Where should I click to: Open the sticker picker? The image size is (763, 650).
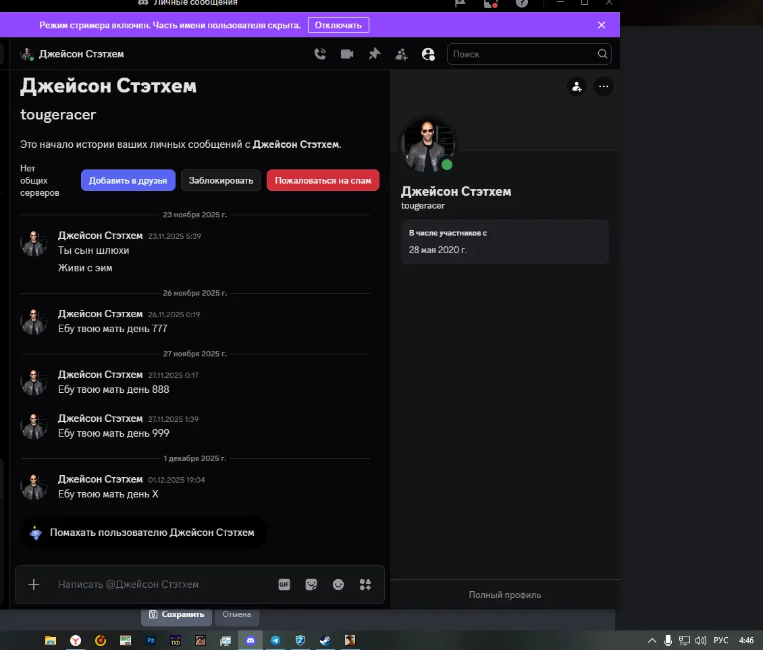click(311, 585)
